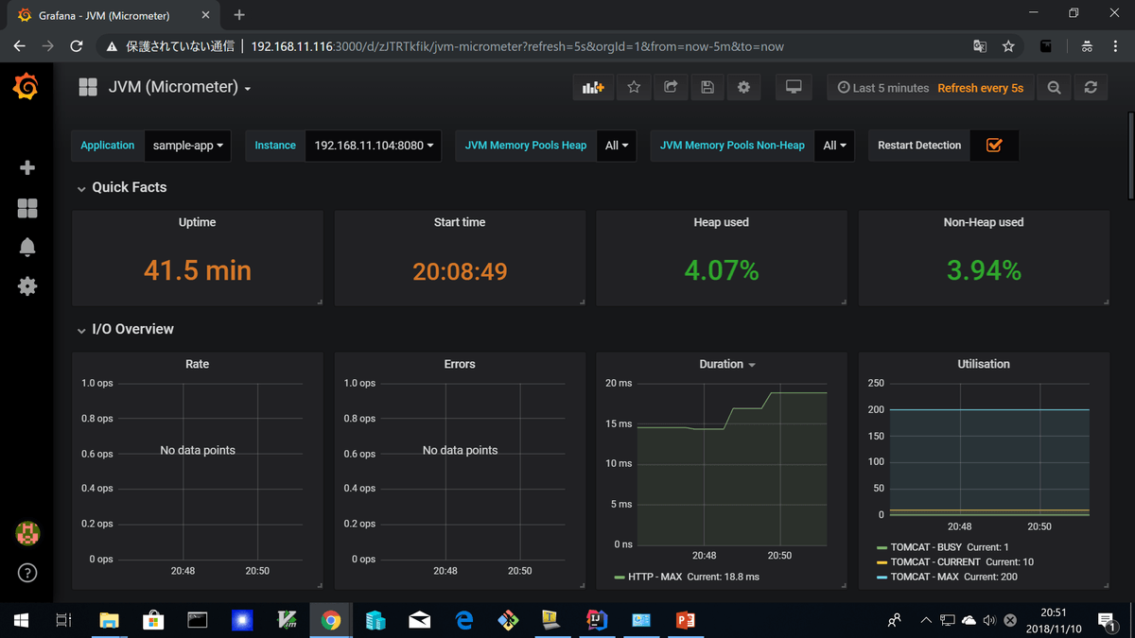Click the HTTP - MAX legend color swatch
Screen dimensions: 1135x638
[620, 577]
